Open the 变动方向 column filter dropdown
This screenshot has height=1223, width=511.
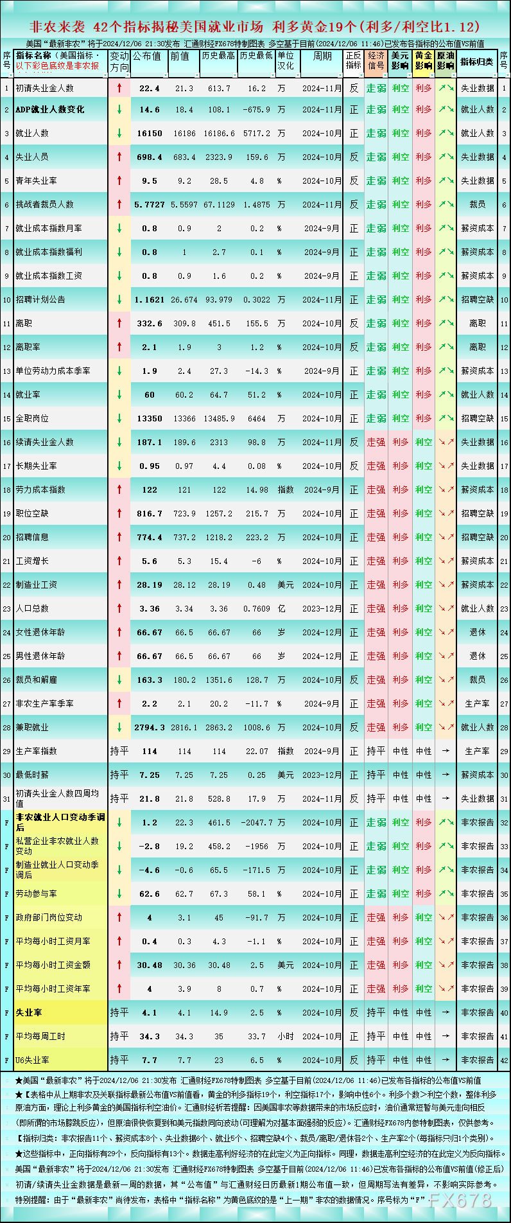pos(126,75)
